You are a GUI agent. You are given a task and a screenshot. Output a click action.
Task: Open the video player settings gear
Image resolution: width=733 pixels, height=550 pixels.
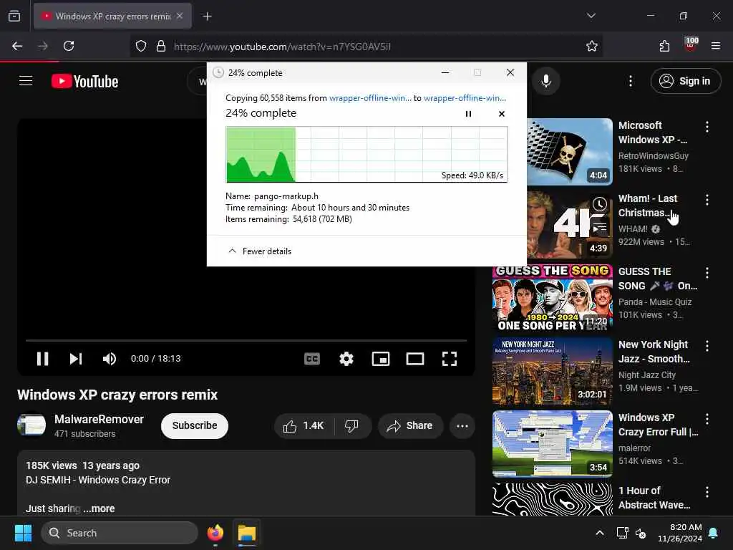(x=346, y=359)
